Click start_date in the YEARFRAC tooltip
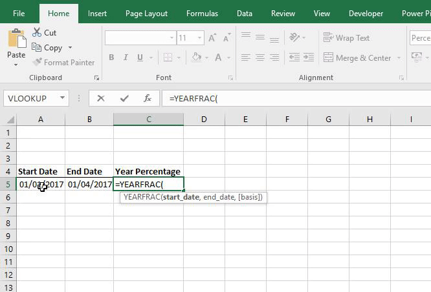This screenshot has width=431, height=292. 182,197
